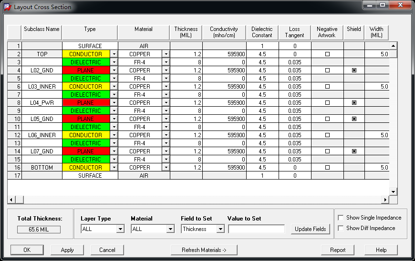Click the Update Fields button
Image resolution: width=415 pixels, height=261 pixels.
click(311, 229)
